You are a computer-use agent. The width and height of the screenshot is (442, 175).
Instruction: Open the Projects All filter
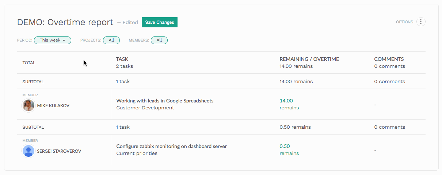[x=111, y=40]
